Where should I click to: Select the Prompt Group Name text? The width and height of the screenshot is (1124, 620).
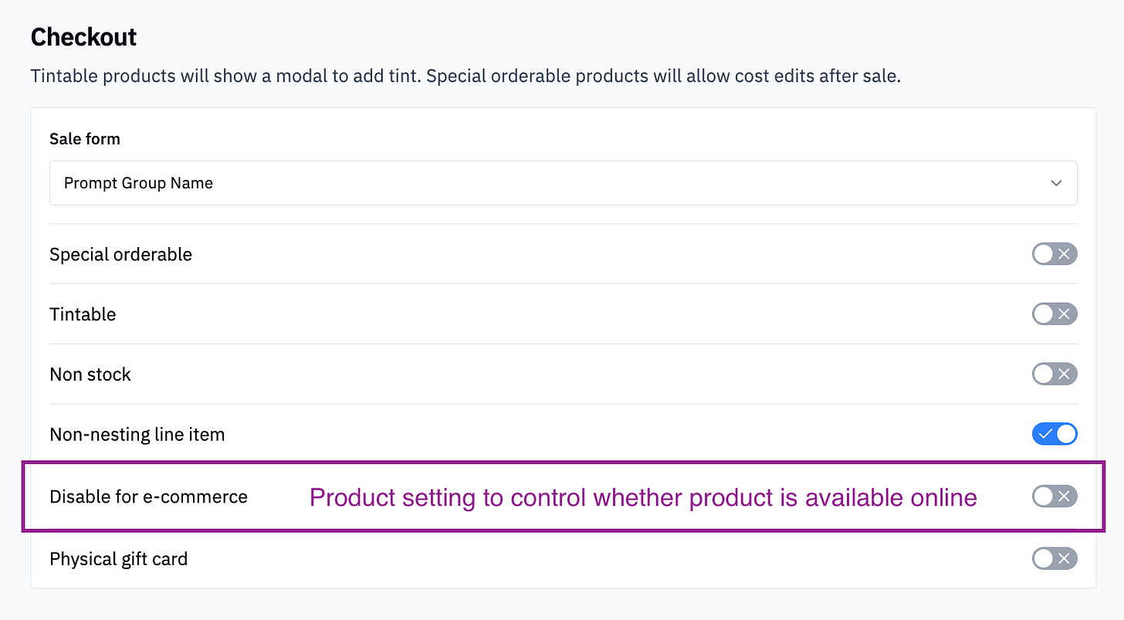point(138,183)
